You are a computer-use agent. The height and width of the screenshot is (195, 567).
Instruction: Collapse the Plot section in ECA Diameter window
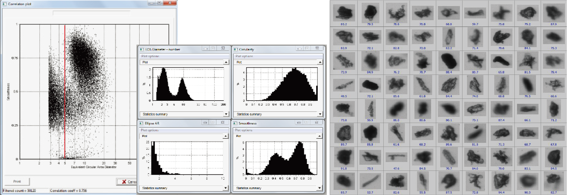click(226, 62)
